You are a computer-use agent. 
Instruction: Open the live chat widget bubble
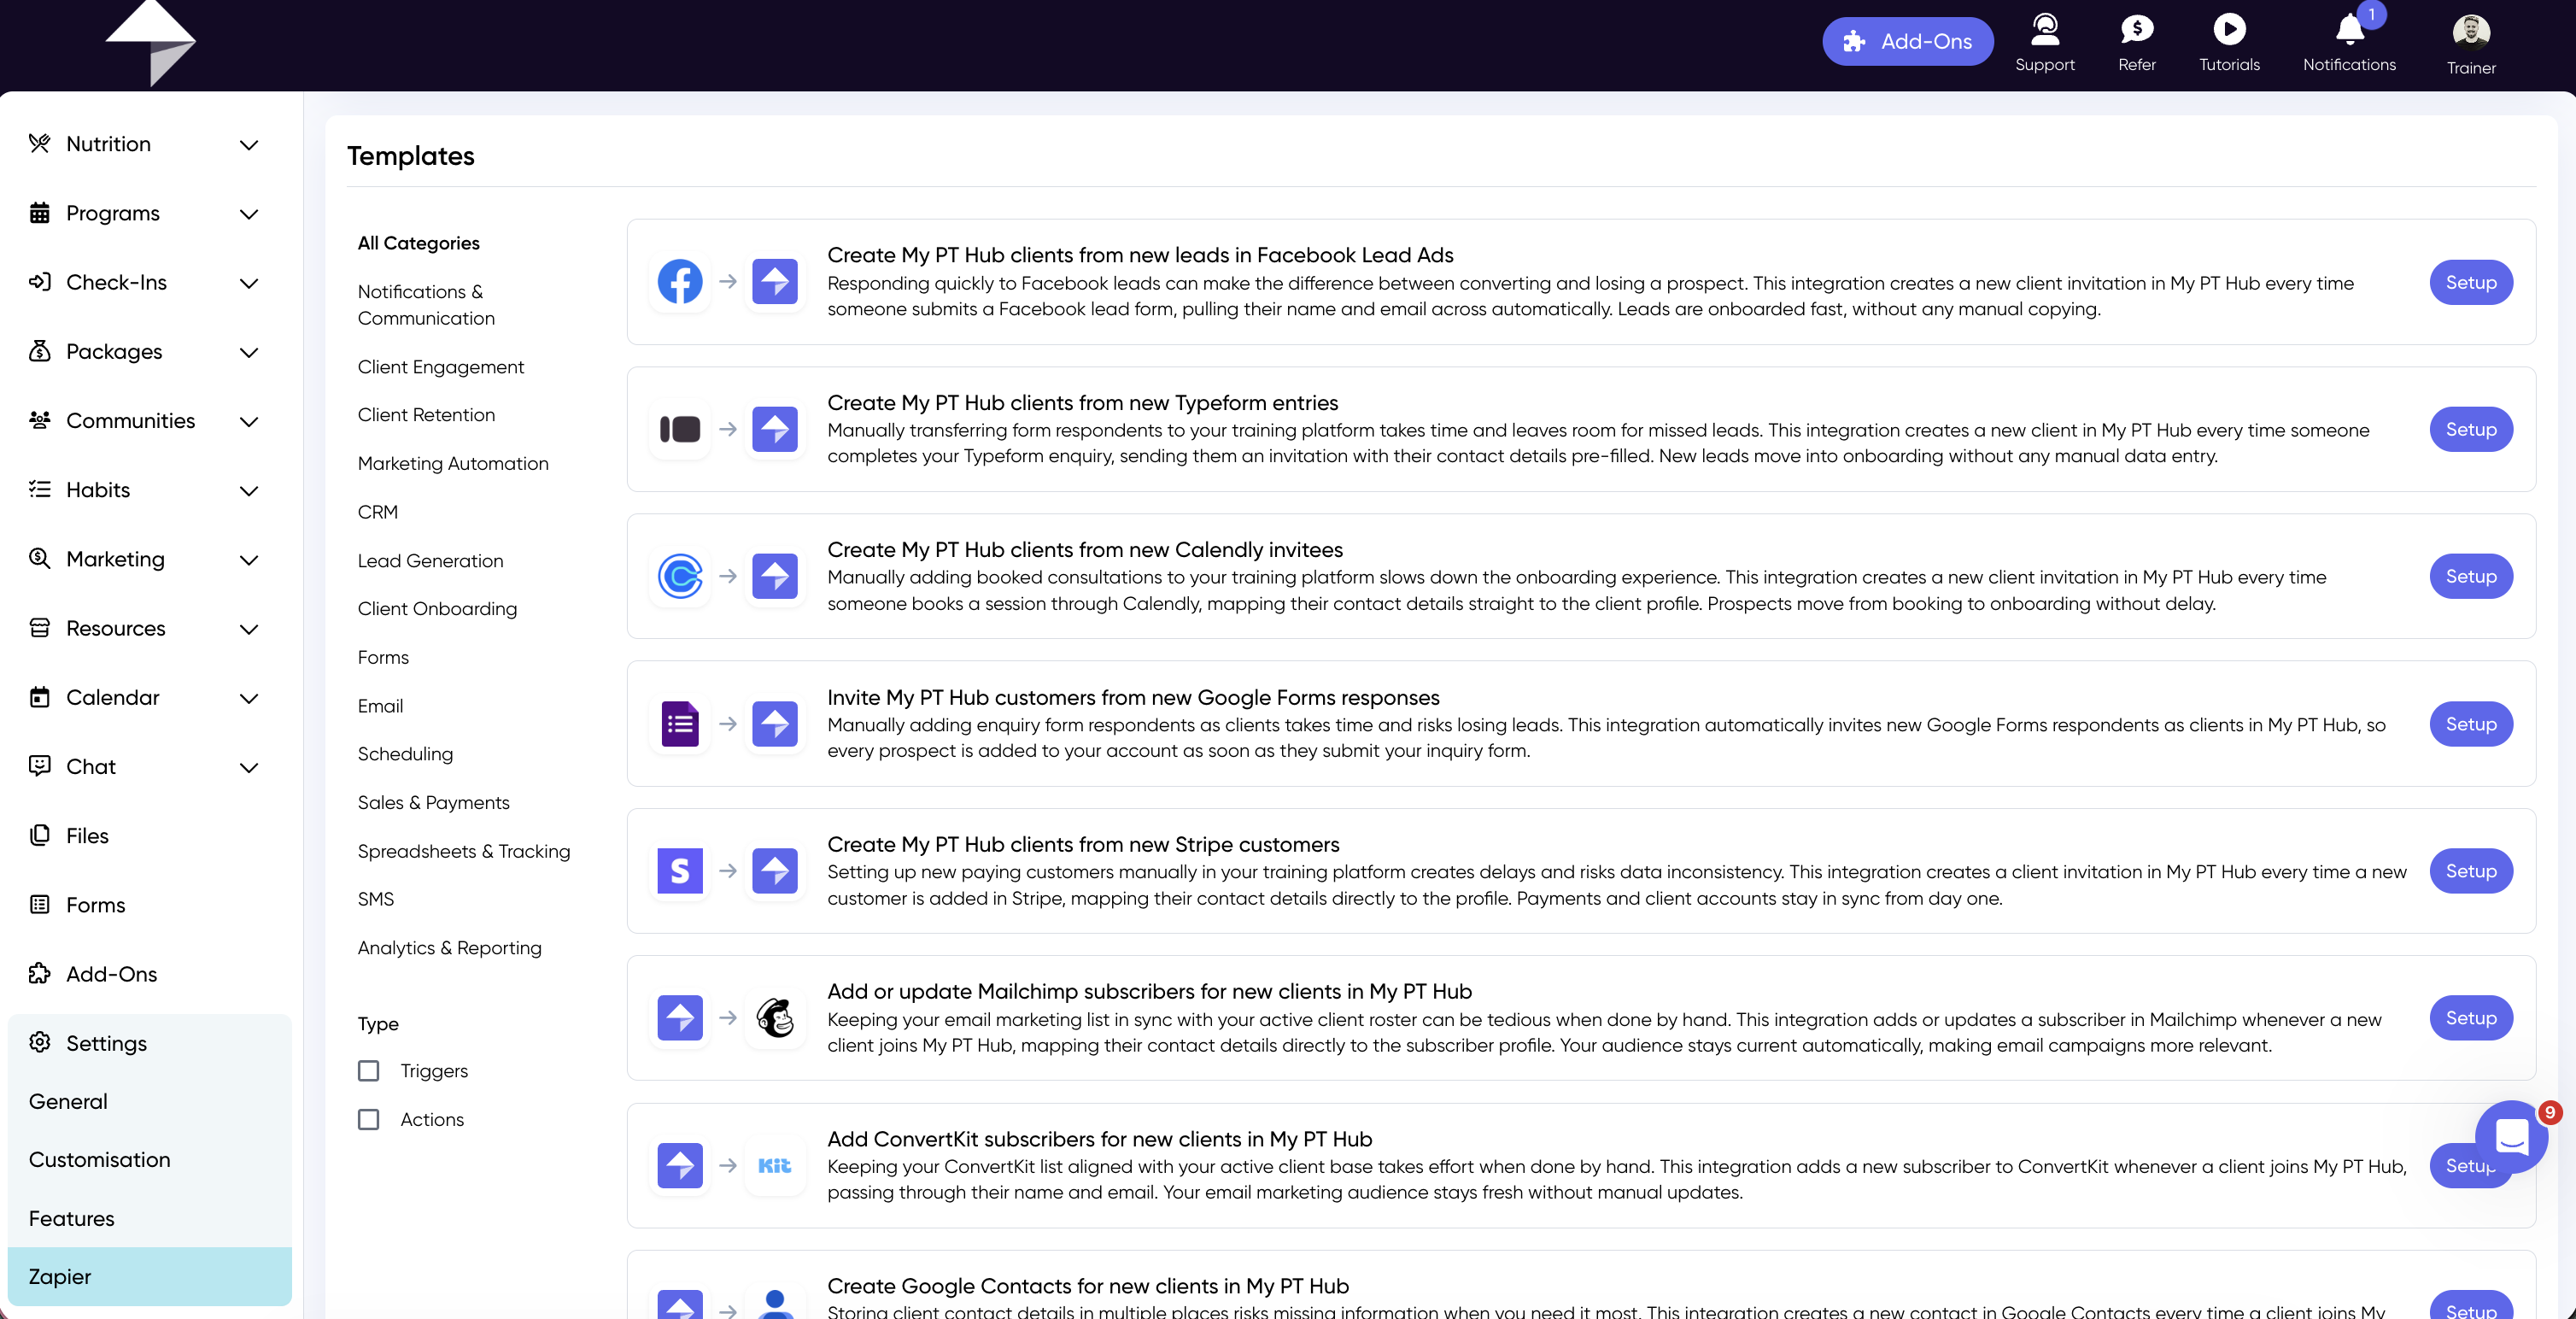coord(2511,1137)
